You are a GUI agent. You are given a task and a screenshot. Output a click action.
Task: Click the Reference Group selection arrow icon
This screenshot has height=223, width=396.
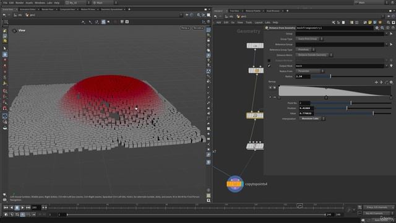391,44
